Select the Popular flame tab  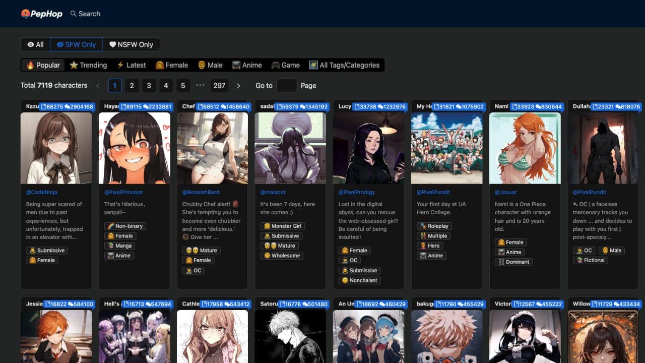point(43,65)
